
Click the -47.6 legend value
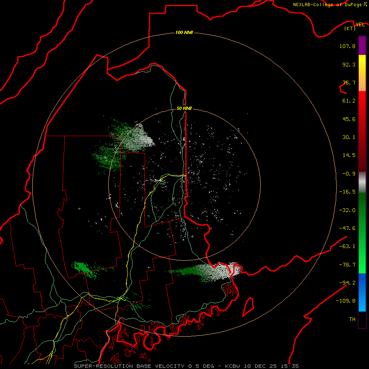pos(347,228)
